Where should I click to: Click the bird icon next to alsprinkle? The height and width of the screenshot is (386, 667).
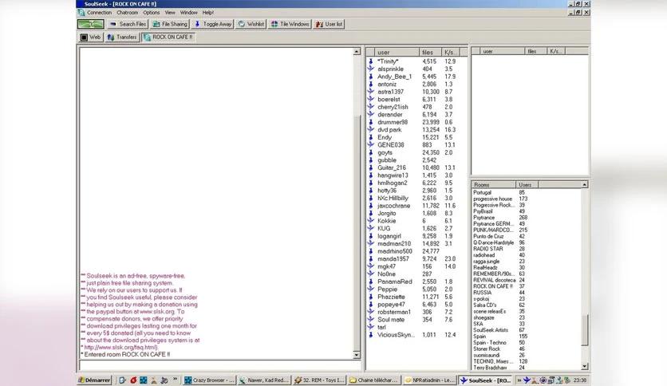pyautogui.click(x=370, y=69)
